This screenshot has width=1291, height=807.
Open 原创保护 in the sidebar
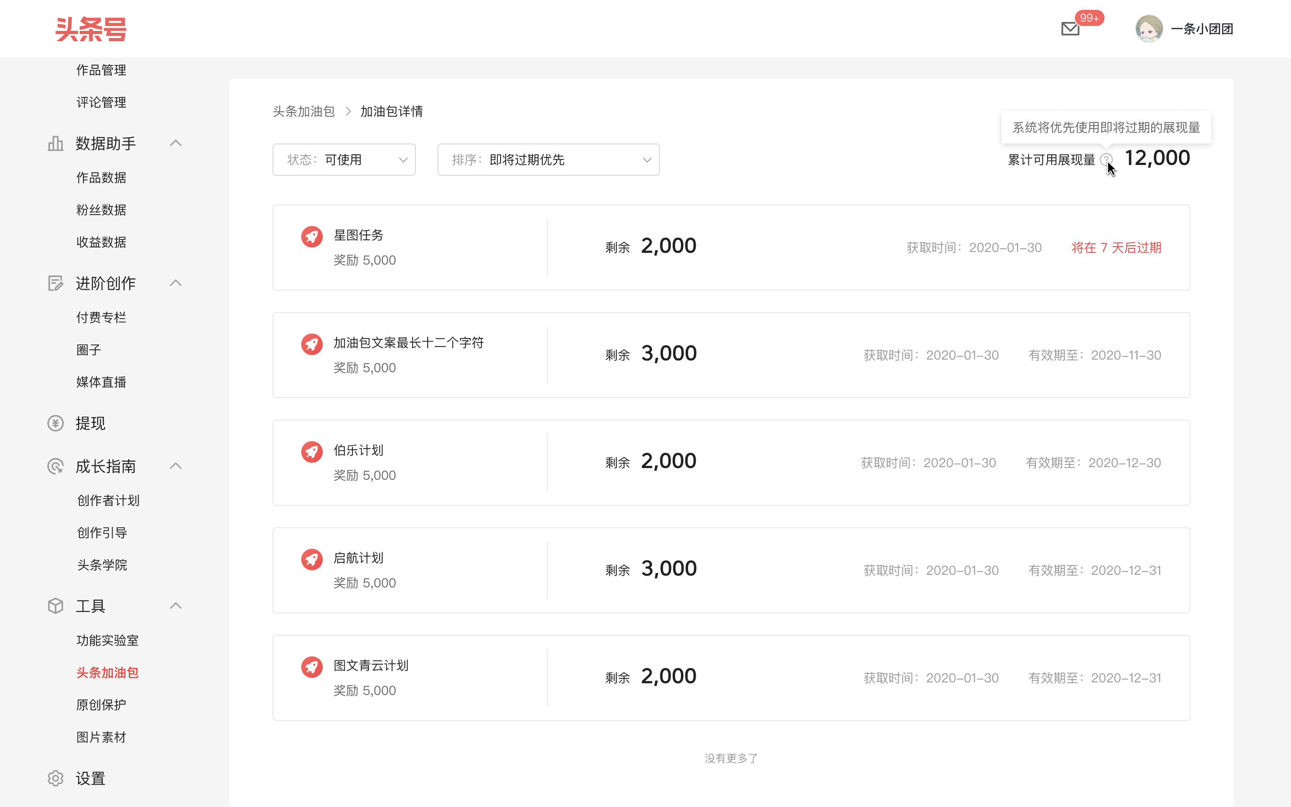(x=101, y=704)
